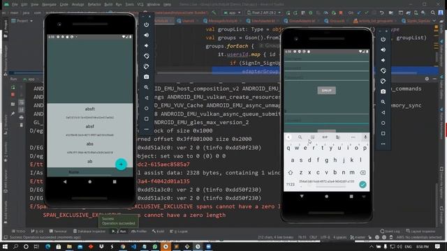This screenshot has width=447, height=251.
Task: Select the 'absft' group in the list
Action: (90, 109)
